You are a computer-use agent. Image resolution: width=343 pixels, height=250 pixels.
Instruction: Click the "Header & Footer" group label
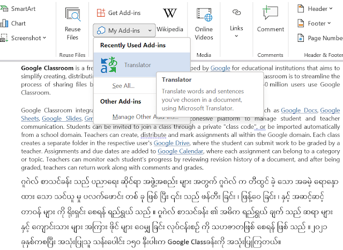(323, 55)
